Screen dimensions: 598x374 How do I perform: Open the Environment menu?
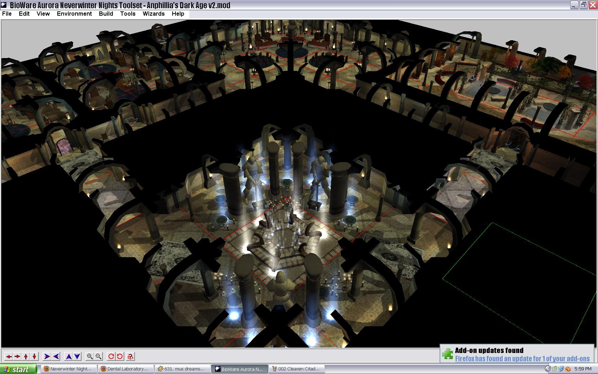click(x=74, y=14)
